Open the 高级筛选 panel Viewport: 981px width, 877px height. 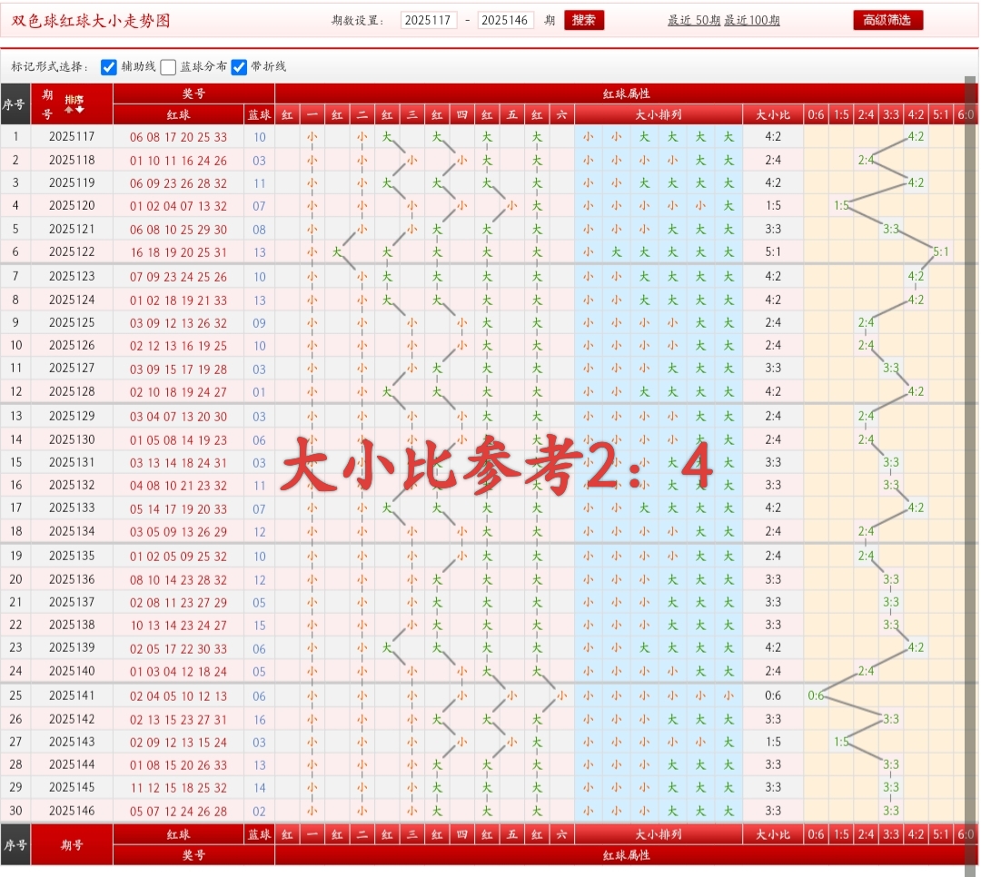click(887, 19)
